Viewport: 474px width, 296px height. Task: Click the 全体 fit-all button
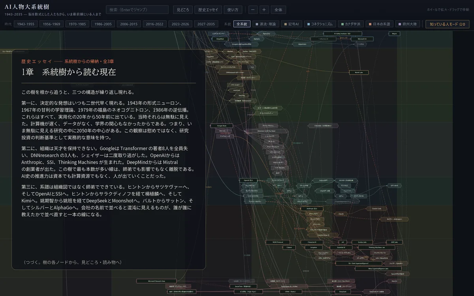278,9
